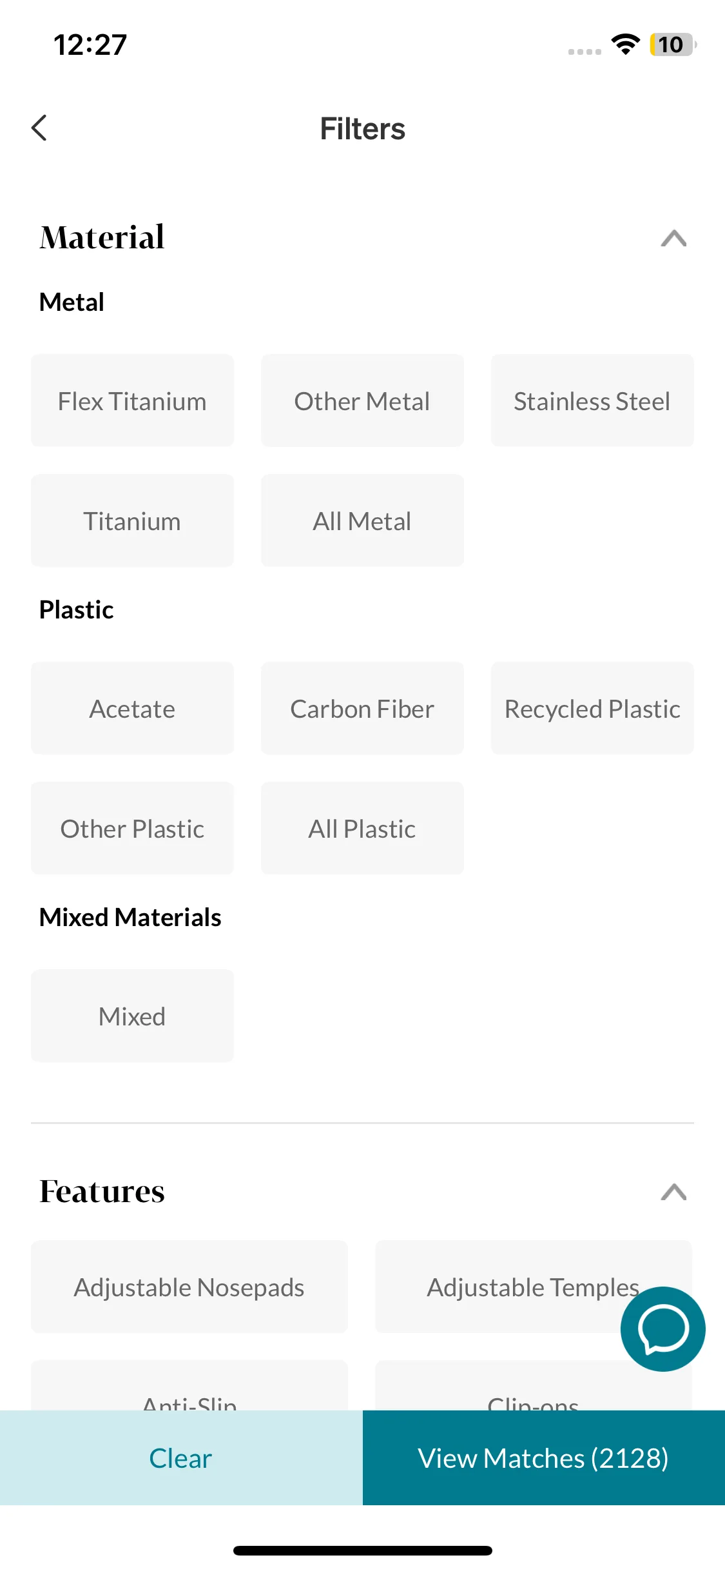The height and width of the screenshot is (1571, 725).
Task: Tap the Wi-Fi status icon
Action: pyautogui.click(x=625, y=44)
